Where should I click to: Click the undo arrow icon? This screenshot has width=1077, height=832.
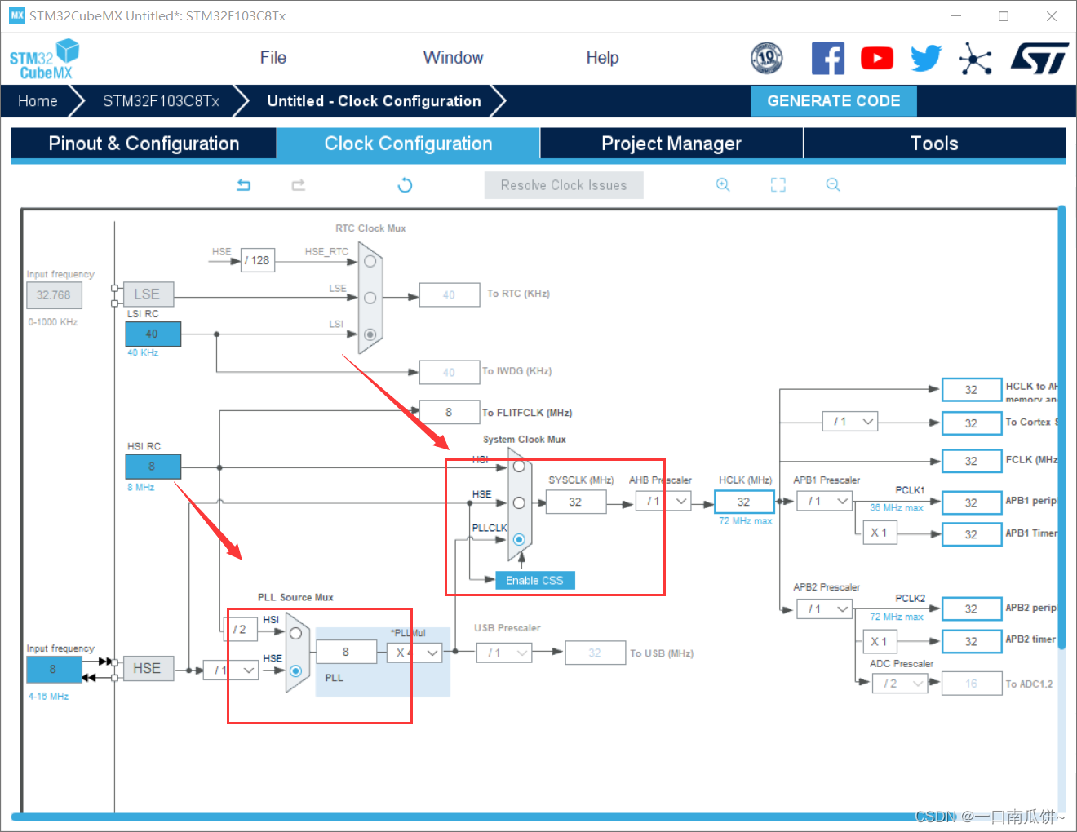(243, 185)
